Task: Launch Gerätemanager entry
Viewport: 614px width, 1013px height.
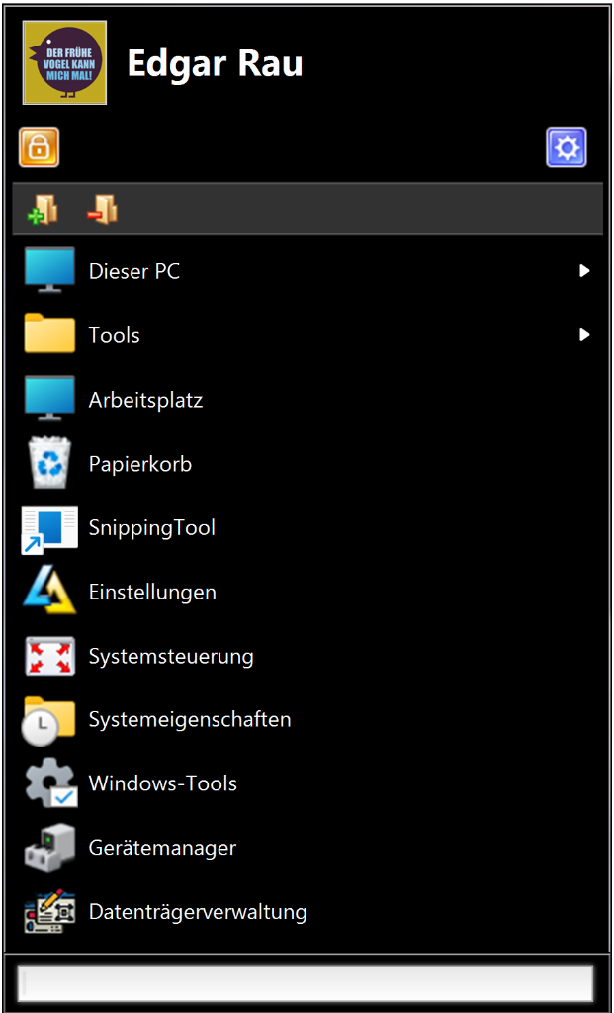Action: coord(307,847)
